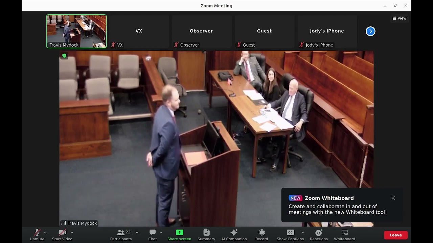The image size is (433, 243).
Task: Start recording with Record button
Action: coord(261,235)
